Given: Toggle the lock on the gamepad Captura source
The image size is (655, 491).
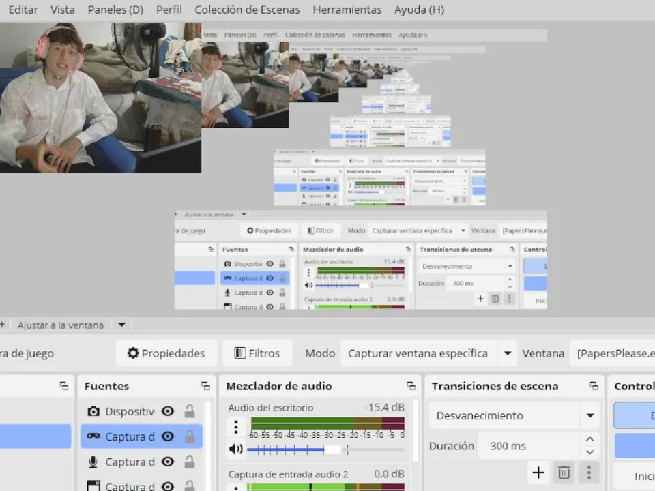Looking at the screenshot, I should click(x=190, y=436).
